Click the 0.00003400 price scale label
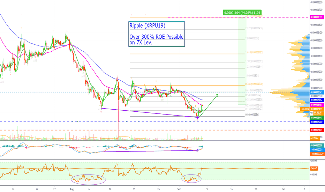Viewport: 325px width, 192px height. (x=317, y=32)
